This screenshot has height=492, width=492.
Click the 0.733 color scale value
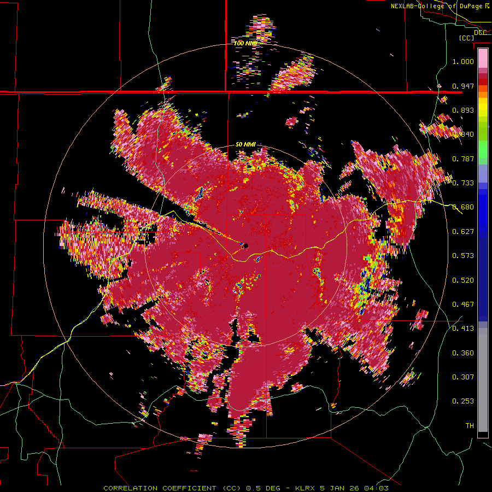pos(463,183)
